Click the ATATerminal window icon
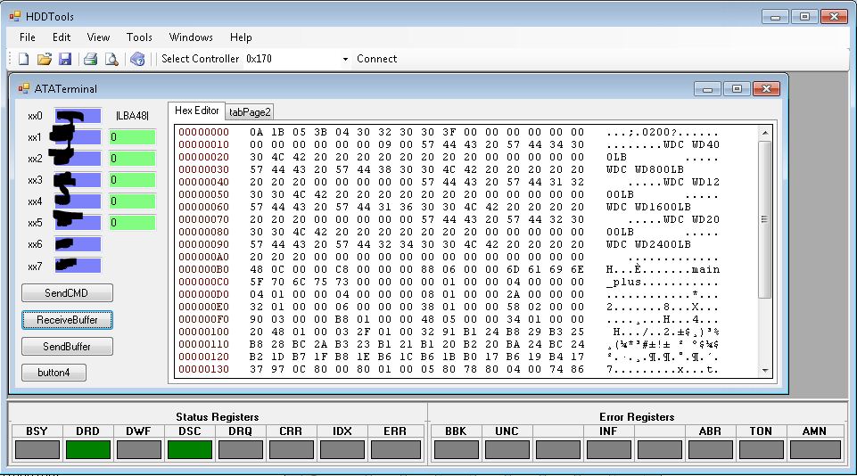This screenshot has height=476, width=857. (23, 88)
